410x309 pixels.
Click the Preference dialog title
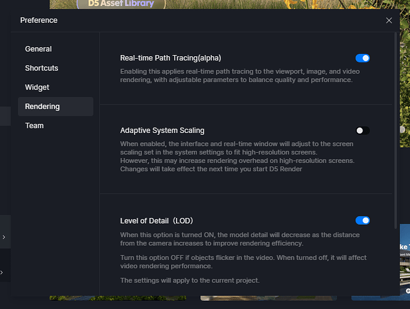pos(39,20)
